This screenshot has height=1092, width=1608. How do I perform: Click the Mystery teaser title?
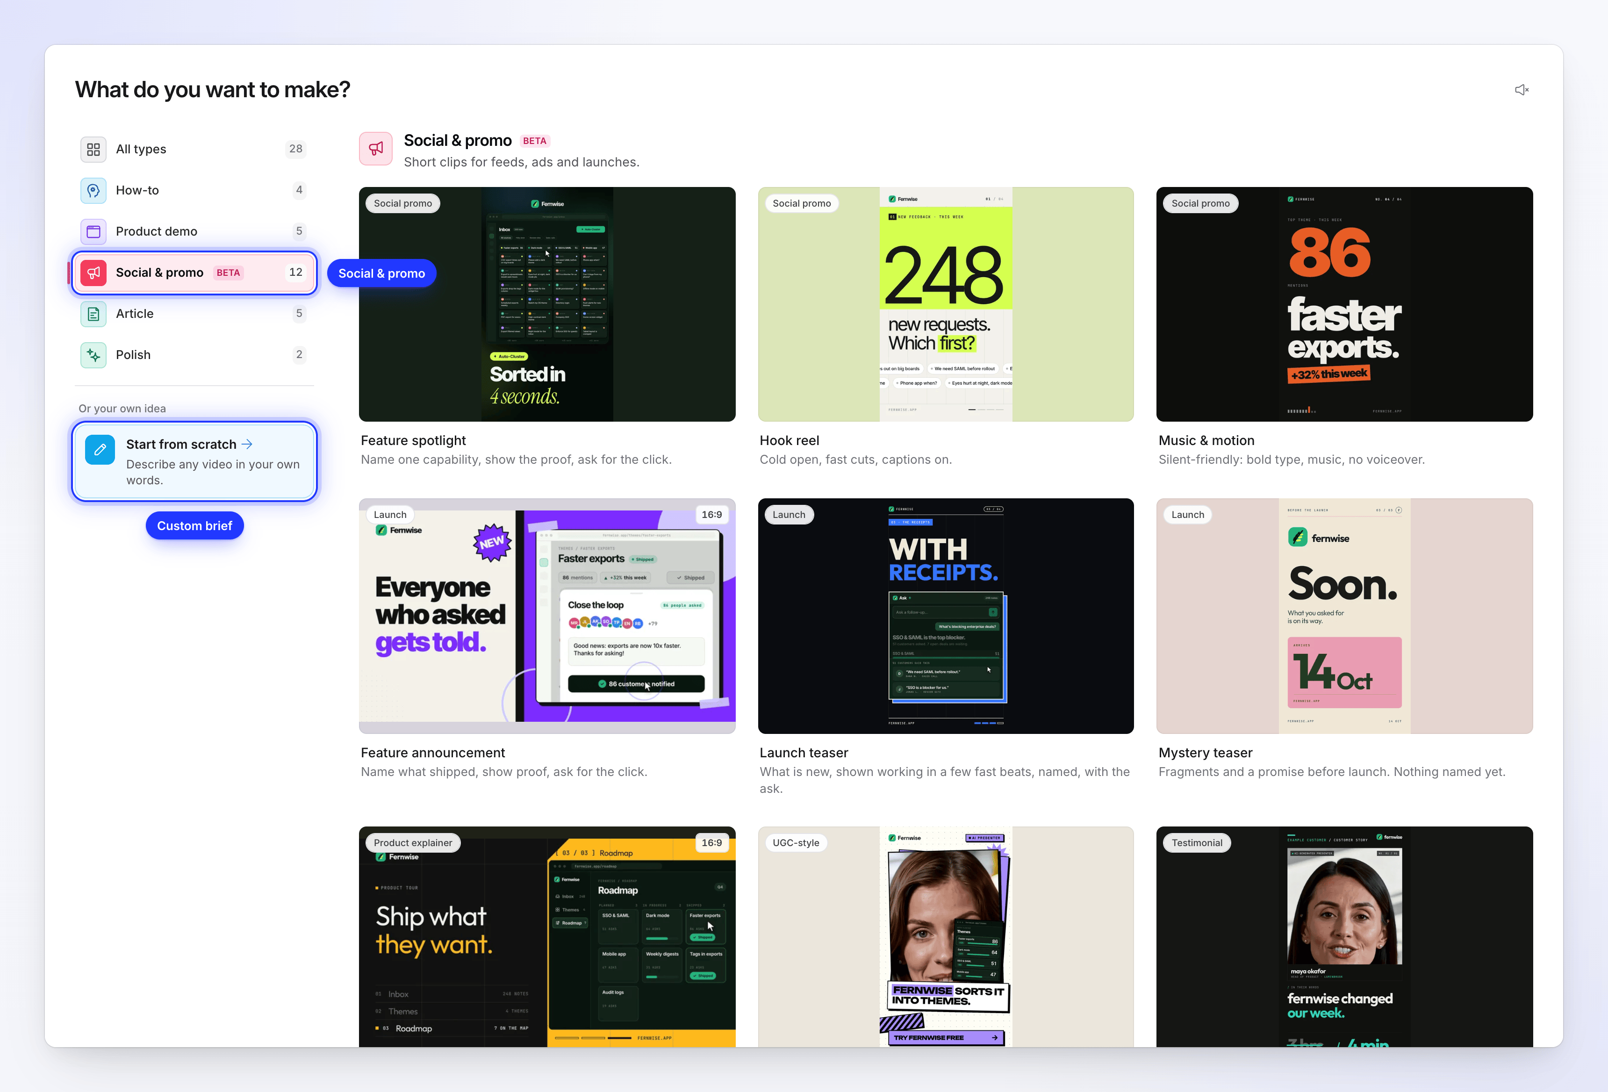[x=1206, y=753]
